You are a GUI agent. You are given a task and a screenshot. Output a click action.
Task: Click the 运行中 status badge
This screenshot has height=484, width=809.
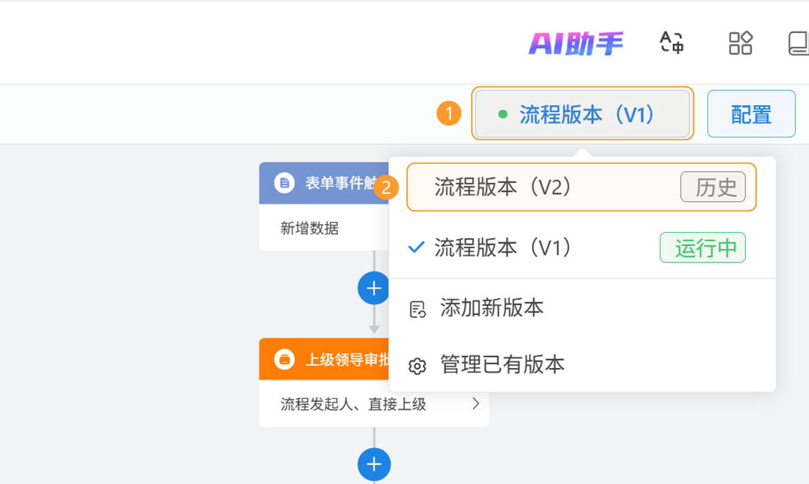point(702,248)
